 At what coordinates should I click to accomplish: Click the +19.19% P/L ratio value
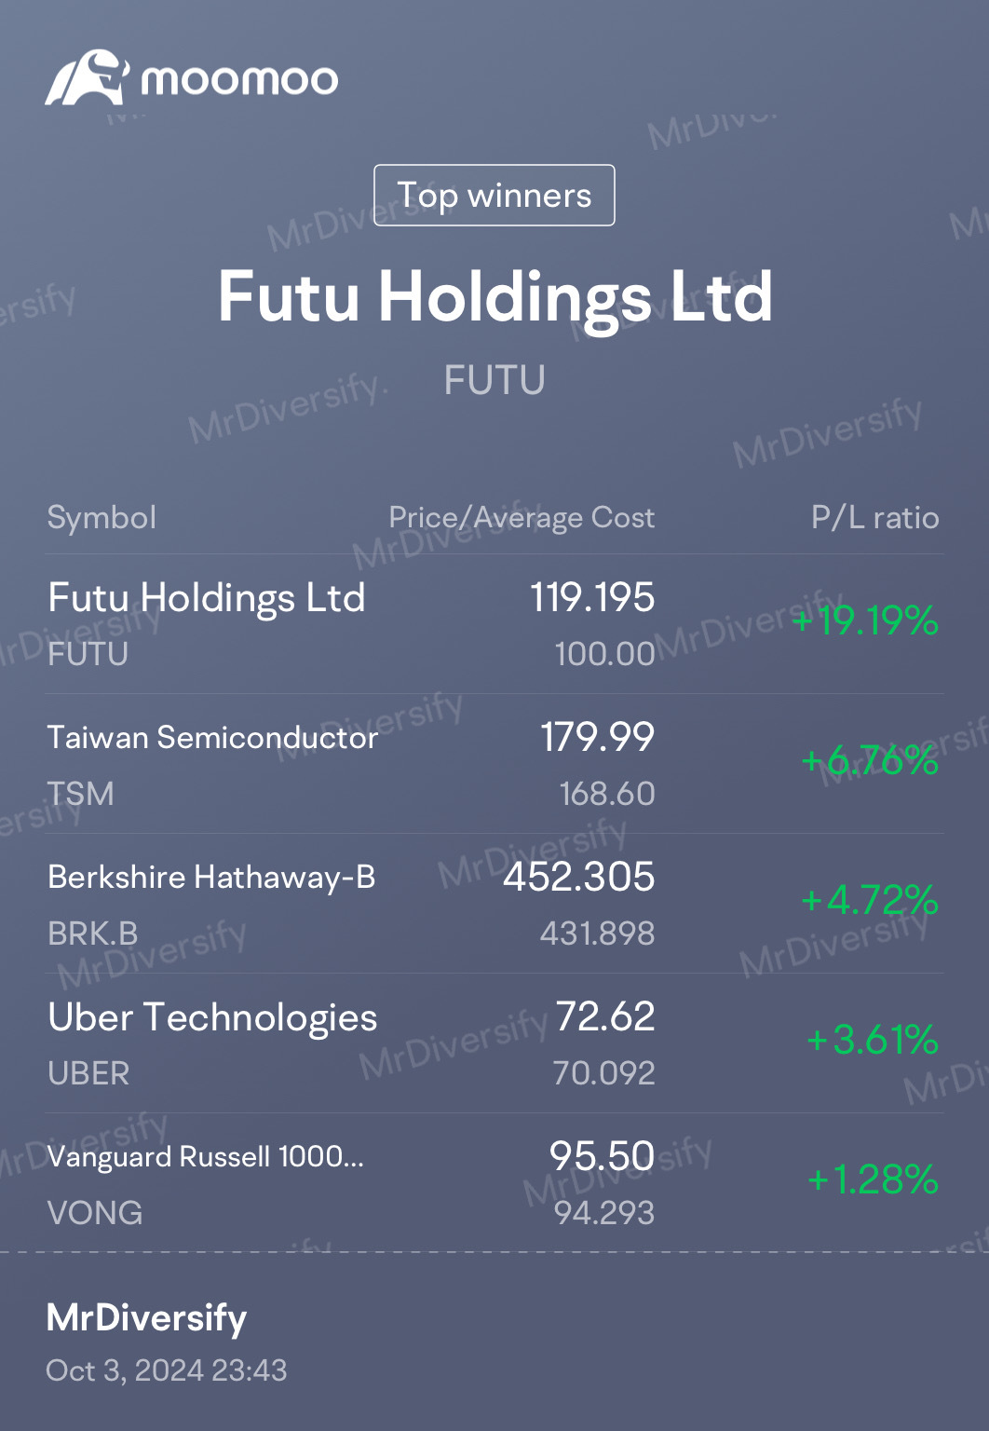(866, 621)
